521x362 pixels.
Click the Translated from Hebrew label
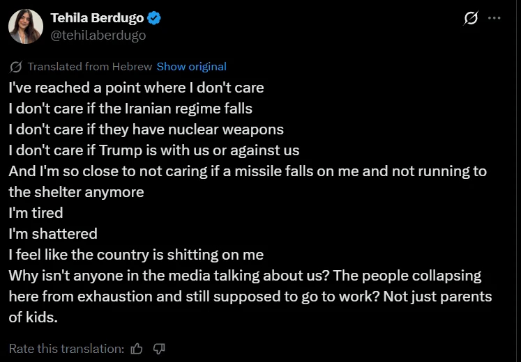(x=90, y=67)
